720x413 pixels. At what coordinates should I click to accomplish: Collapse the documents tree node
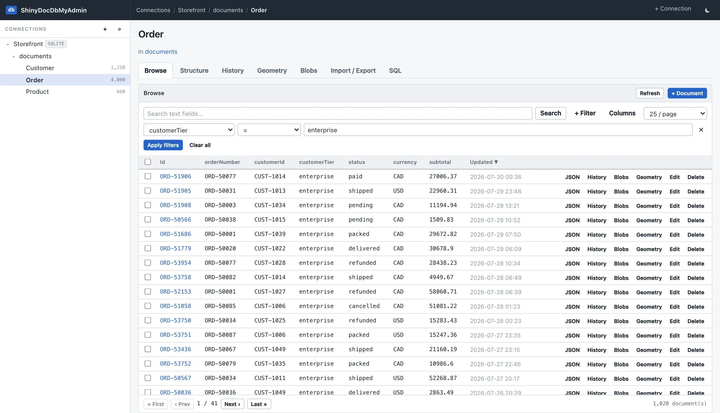(x=14, y=56)
